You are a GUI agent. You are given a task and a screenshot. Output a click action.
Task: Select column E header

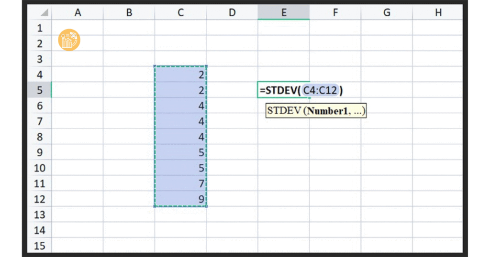click(283, 13)
